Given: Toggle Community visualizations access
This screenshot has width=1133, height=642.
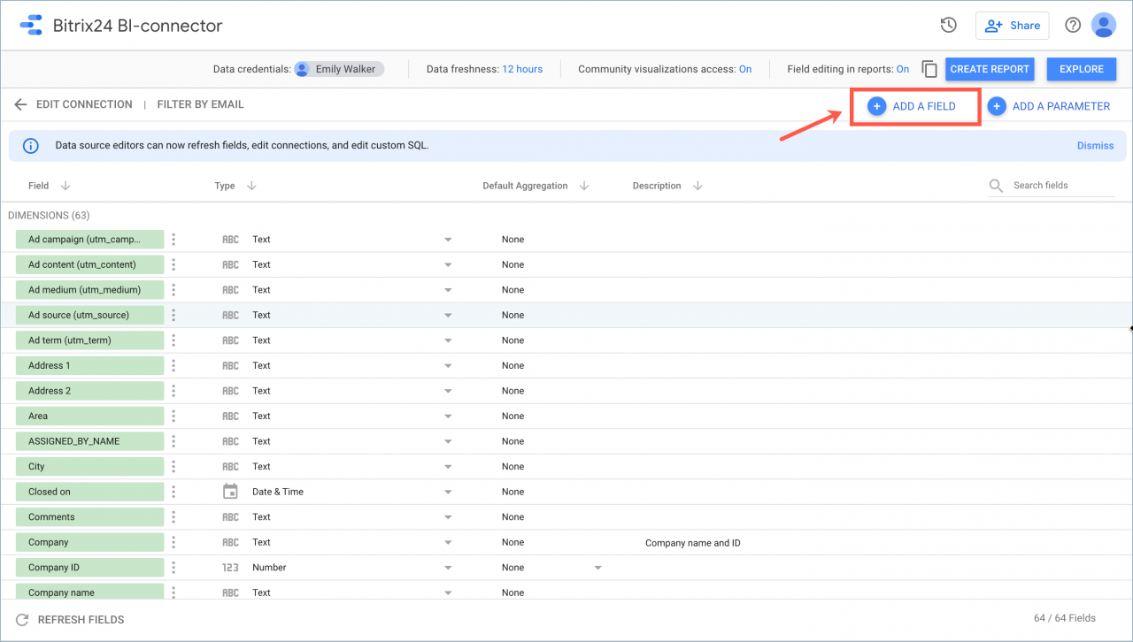Looking at the screenshot, I should [x=744, y=68].
